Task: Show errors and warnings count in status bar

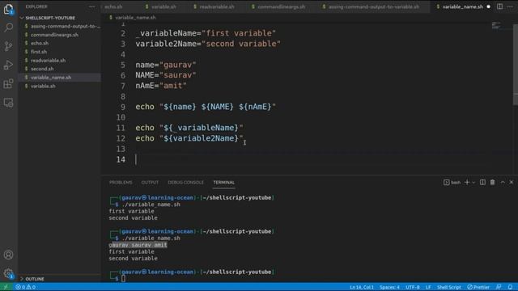Action: (x=25, y=287)
